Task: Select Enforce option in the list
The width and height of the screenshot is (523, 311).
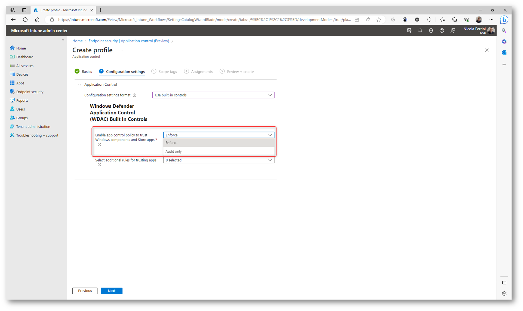Action: (x=219, y=143)
